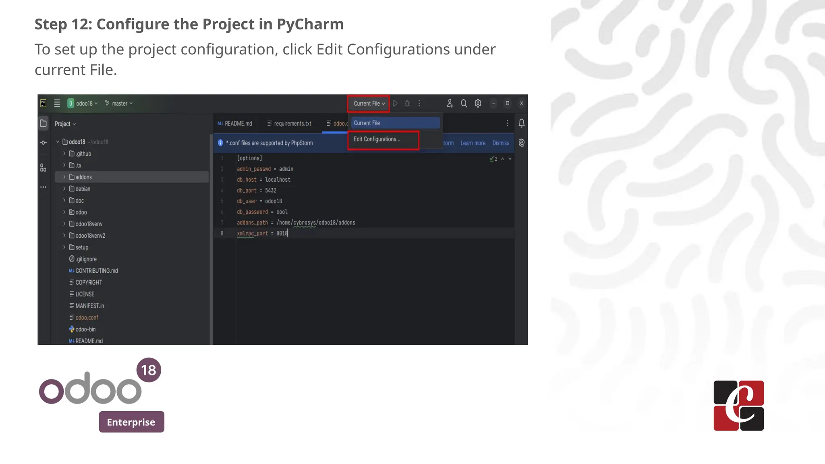The height and width of the screenshot is (464, 825).
Task: Open Search Everywhere magnifier icon
Action: tap(464, 104)
